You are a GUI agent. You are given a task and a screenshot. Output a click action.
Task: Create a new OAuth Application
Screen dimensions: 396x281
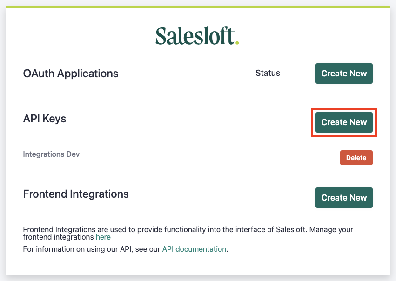[x=344, y=73]
